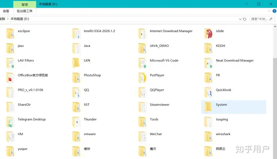Image resolution: width=277 pixels, height=159 pixels.
Task: Select the SST folder name
Action: pyautogui.click(x=87, y=104)
